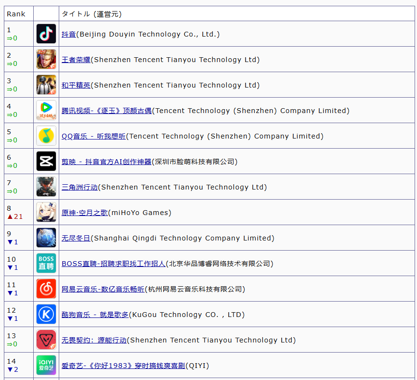This screenshot has width=417, height=380.
Task: Open the 原神·空月之歌 title link
Action: 85,213
